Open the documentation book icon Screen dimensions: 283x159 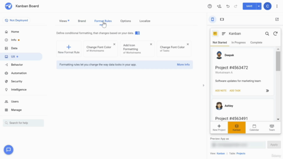click(138, 33)
